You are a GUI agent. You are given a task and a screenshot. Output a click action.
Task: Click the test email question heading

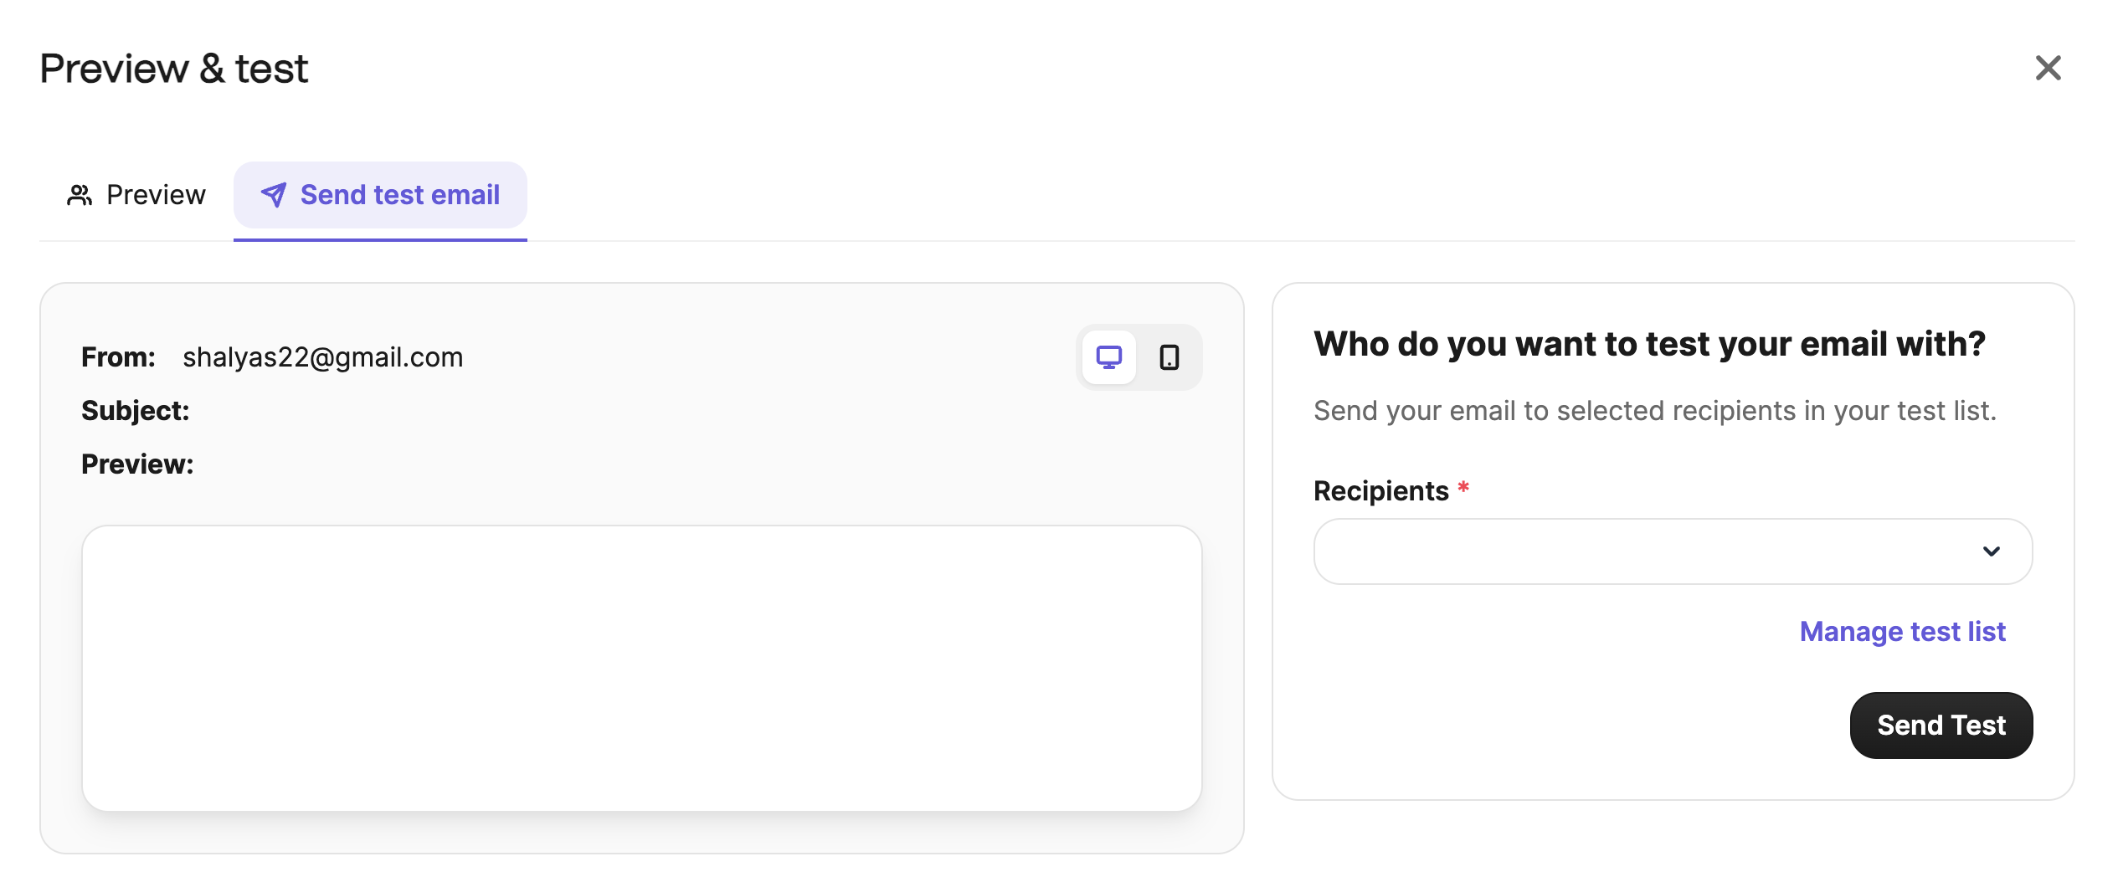1649,344
